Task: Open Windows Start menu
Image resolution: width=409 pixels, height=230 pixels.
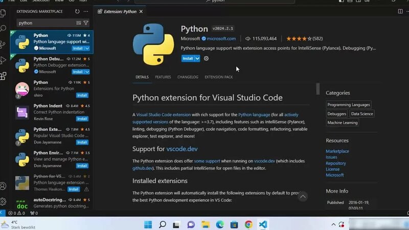Action: (148, 224)
